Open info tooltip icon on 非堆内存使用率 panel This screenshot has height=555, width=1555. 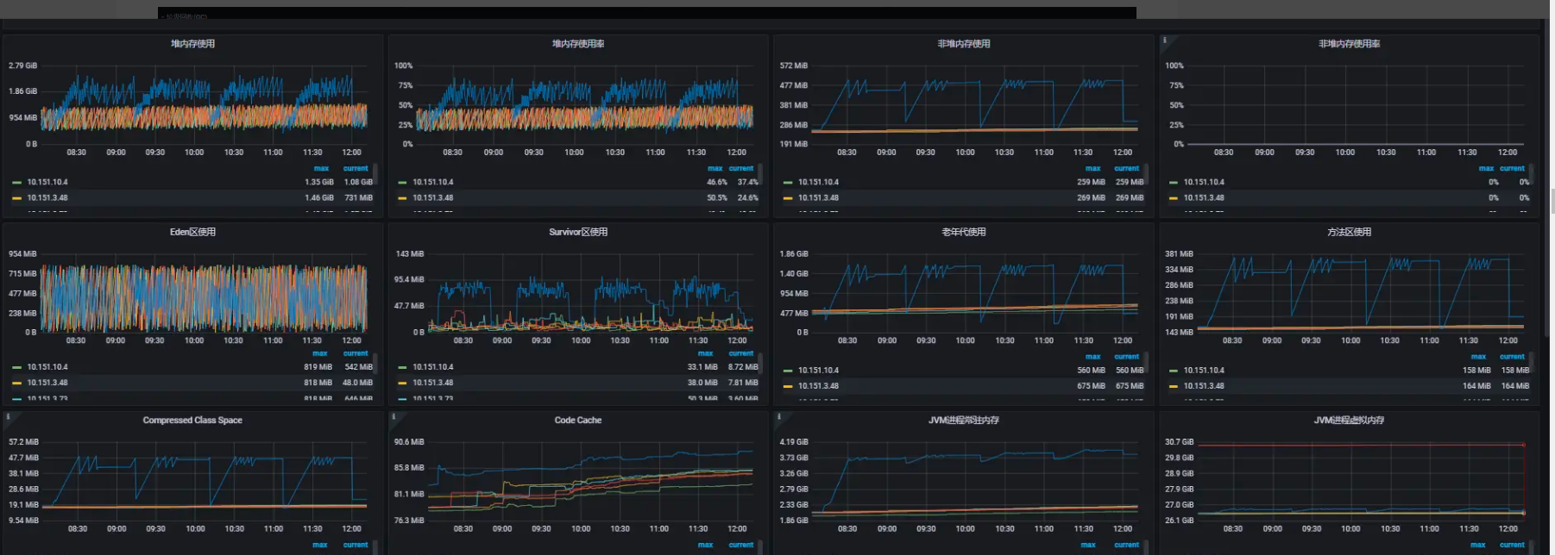pos(1165,41)
